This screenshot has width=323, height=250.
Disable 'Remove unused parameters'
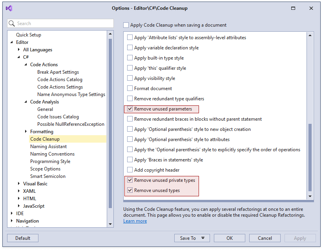[130, 109]
